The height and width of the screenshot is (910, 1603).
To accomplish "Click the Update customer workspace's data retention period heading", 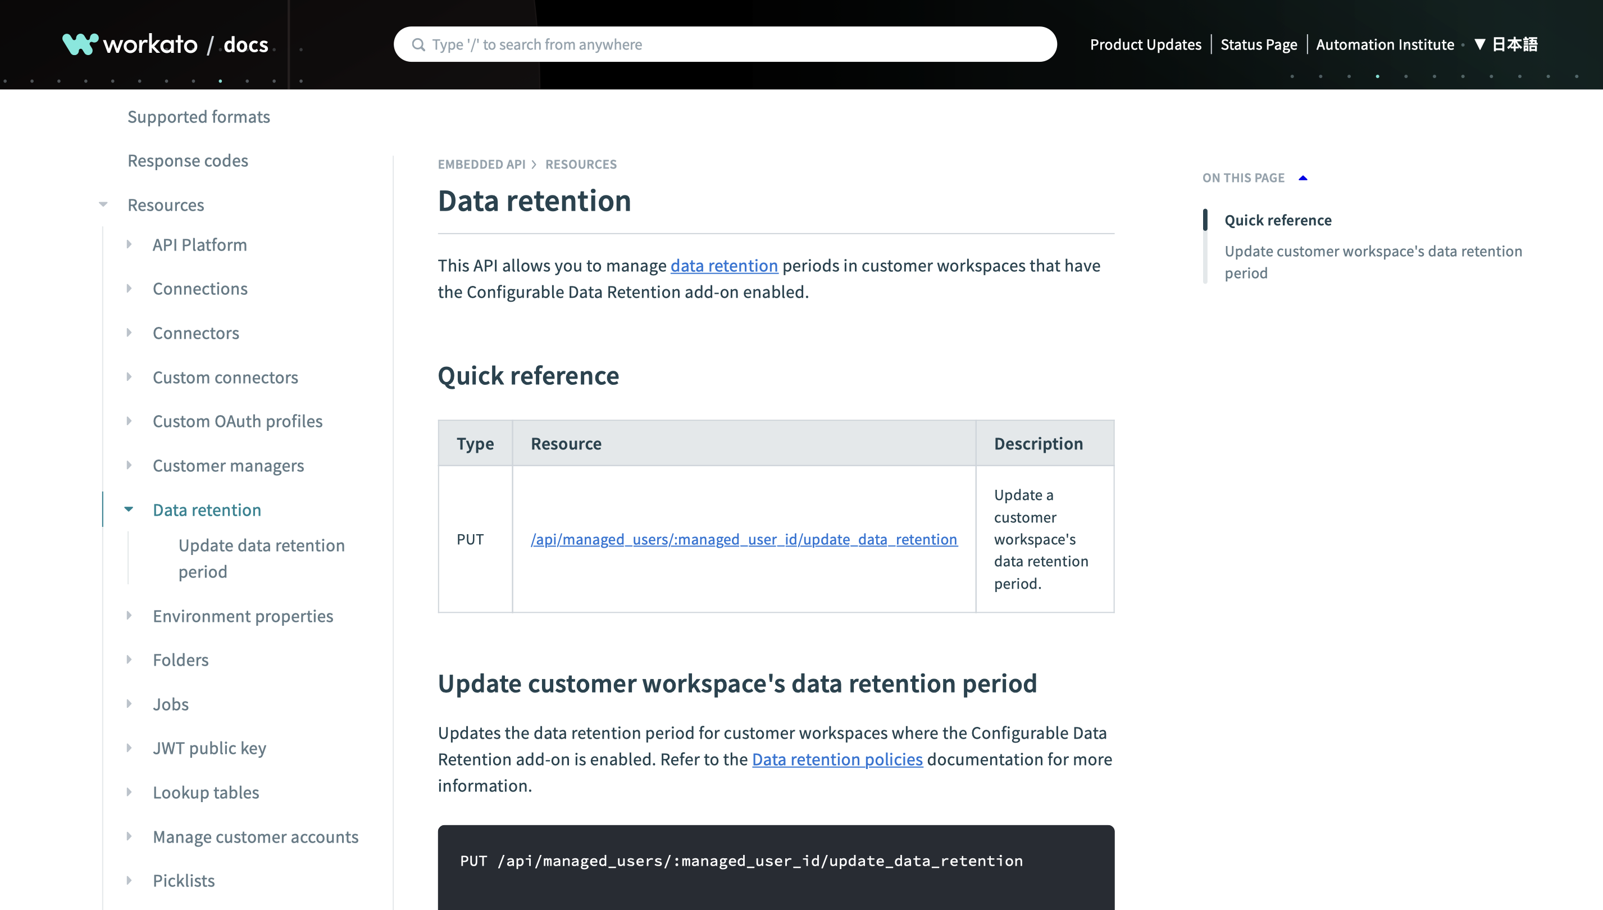I will (x=737, y=683).
